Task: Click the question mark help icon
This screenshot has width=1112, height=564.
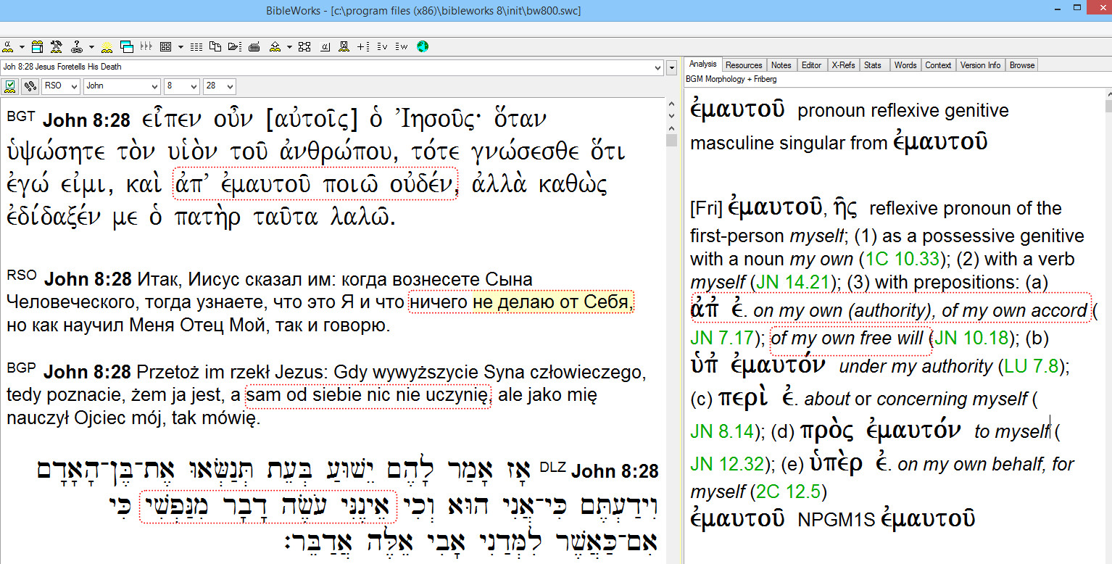Action: [x=76, y=47]
